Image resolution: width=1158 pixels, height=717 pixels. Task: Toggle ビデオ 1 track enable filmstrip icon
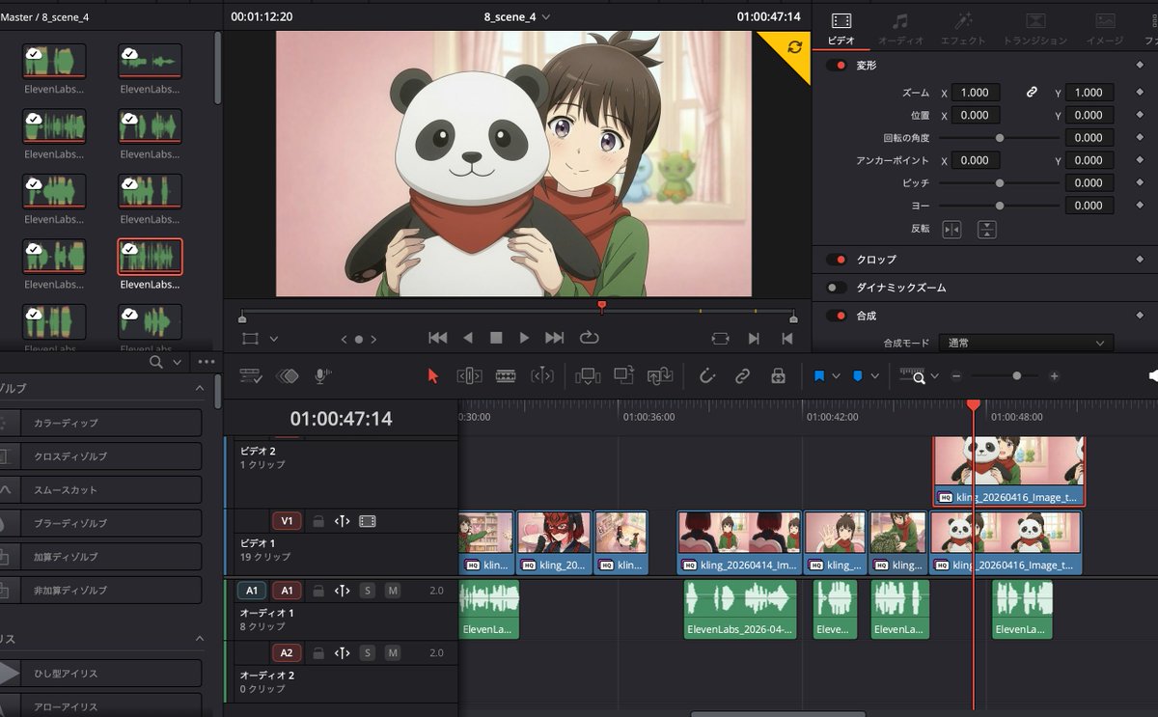coord(368,521)
